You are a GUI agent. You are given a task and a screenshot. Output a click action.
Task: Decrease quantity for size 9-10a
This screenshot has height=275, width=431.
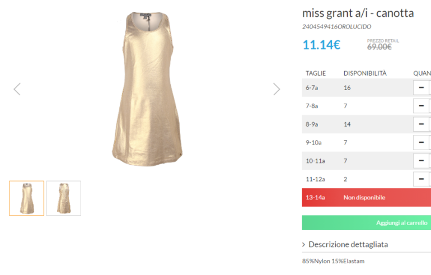click(421, 142)
